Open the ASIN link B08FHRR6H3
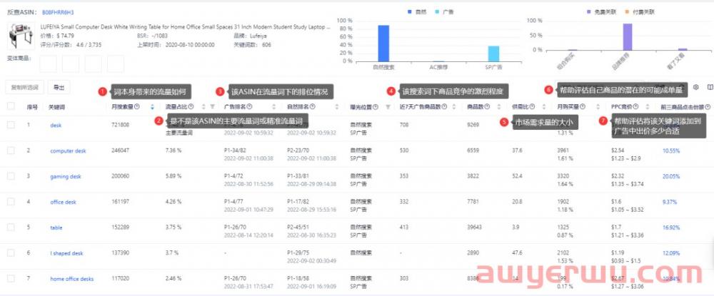Screen dimensions: 714x296 point(57,13)
